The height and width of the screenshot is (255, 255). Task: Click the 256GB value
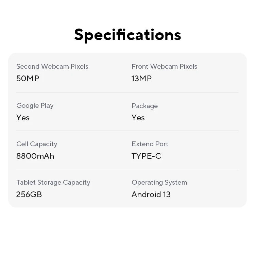click(x=29, y=194)
